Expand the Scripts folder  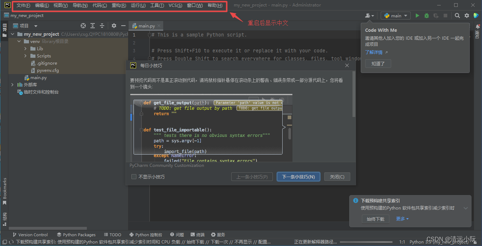25,56
